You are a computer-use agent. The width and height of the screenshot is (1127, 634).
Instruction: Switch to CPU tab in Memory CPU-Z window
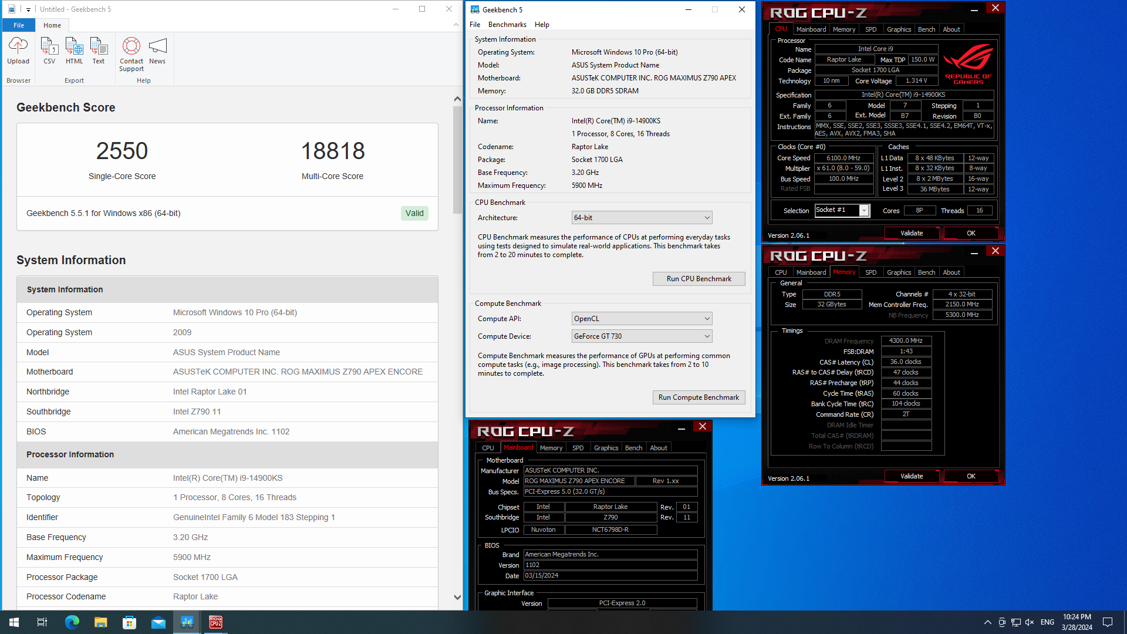pos(781,272)
